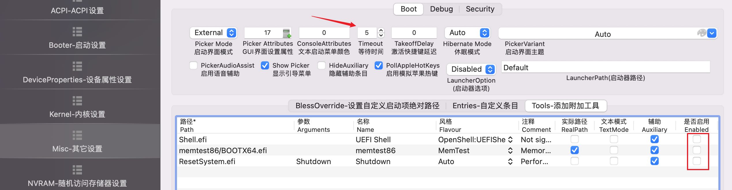Switch to the Debug tab
Viewport: 732px width, 190px height.
tap(441, 9)
